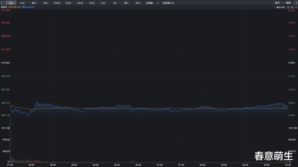Image resolution: width=298 pixels, height=167 pixels.
Task: Open the more periods ellipsis menu
Action: point(157,3)
